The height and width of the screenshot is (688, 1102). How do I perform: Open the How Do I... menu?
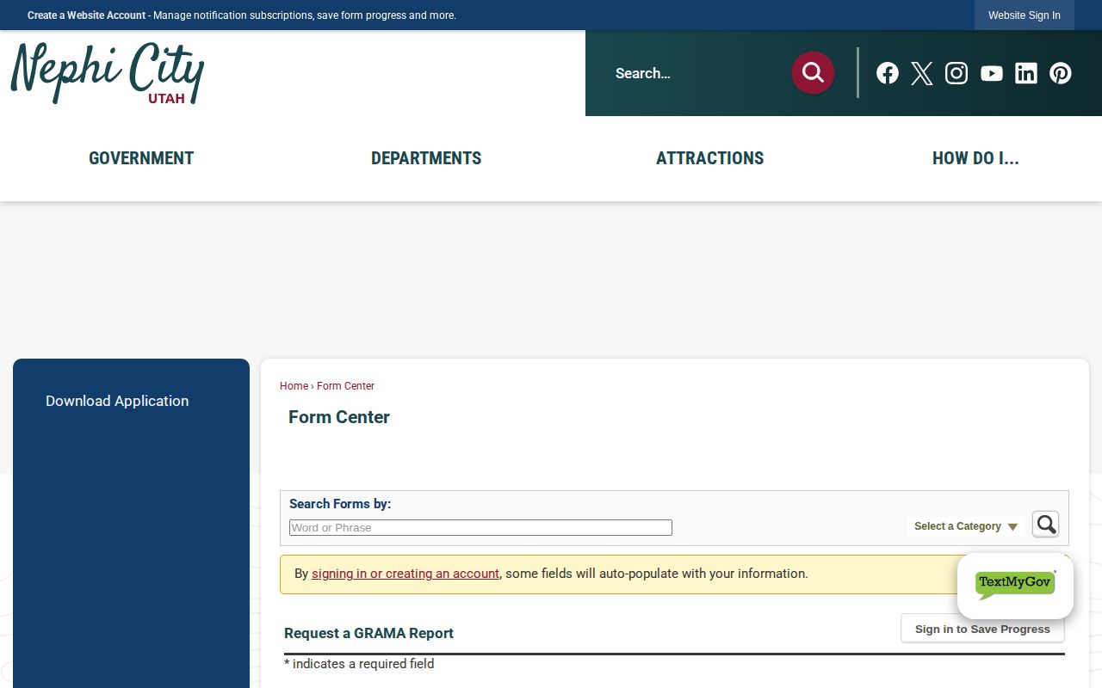975,158
